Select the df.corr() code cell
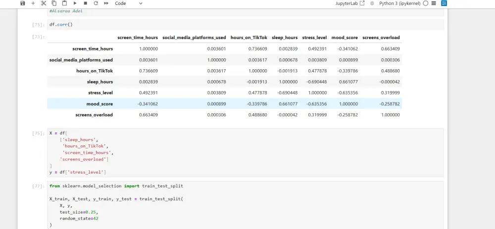The width and height of the screenshot is (495, 229). coord(246,24)
